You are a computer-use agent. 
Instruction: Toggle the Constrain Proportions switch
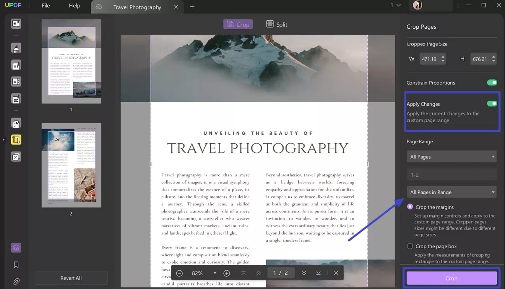click(x=492, y=83)
